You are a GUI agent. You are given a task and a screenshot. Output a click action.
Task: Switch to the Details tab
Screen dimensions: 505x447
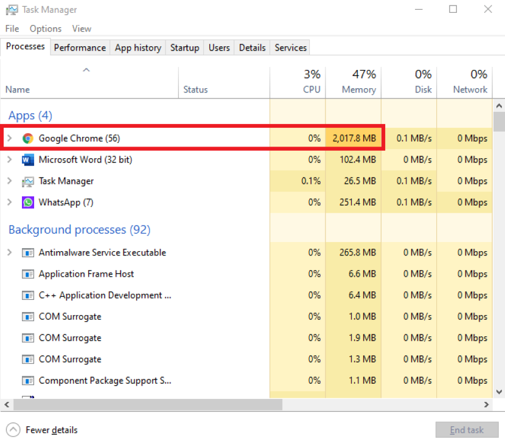point(252,47)
